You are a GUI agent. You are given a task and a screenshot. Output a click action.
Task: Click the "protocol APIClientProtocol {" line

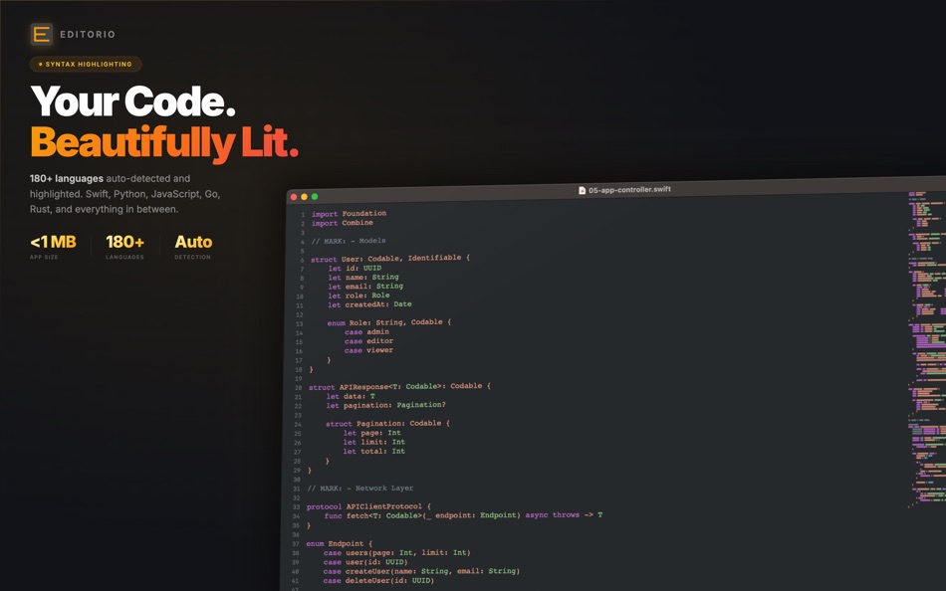[368, 506]
